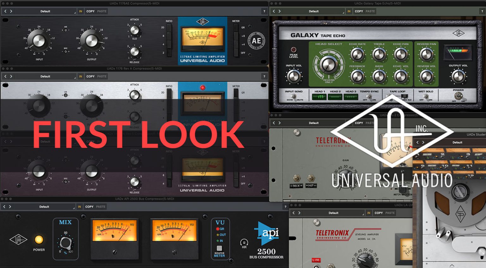Click the previous-preset arrow on the 1176 Rev A header

click(5, 76)
